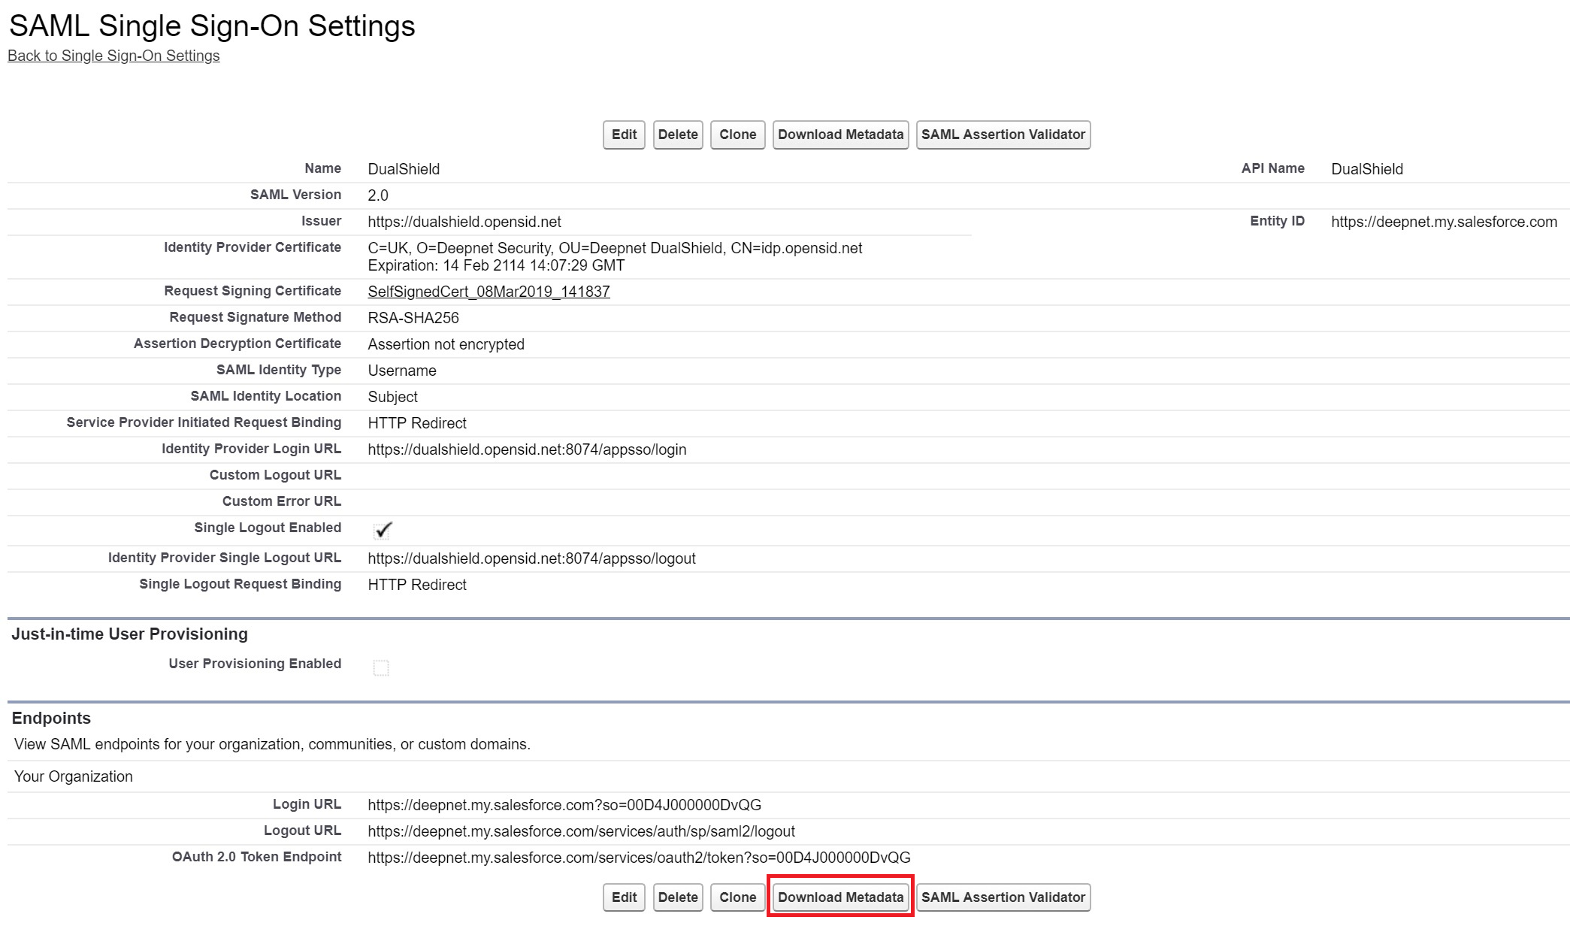Click the Entity ID salesforce URL text

[x=1444, y=222]
